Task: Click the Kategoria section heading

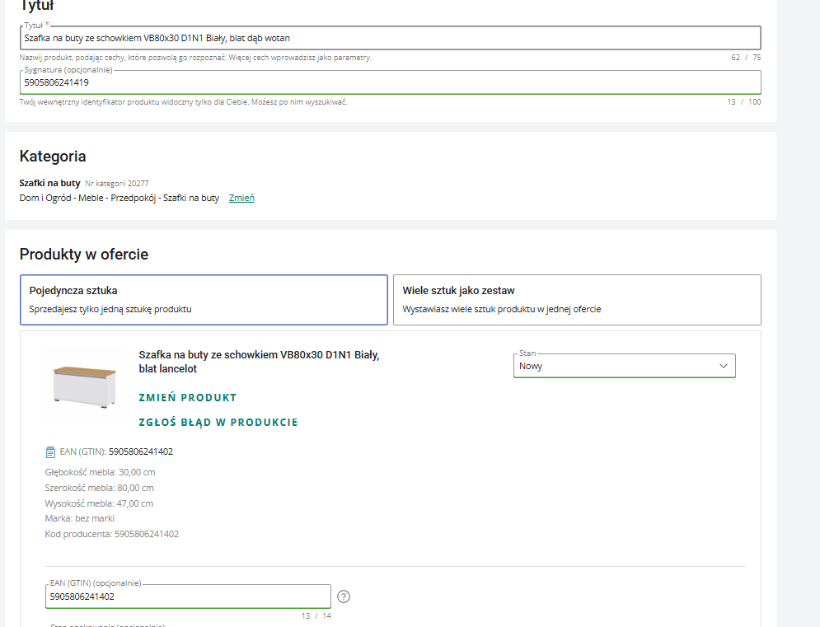Action: [53, 156]
